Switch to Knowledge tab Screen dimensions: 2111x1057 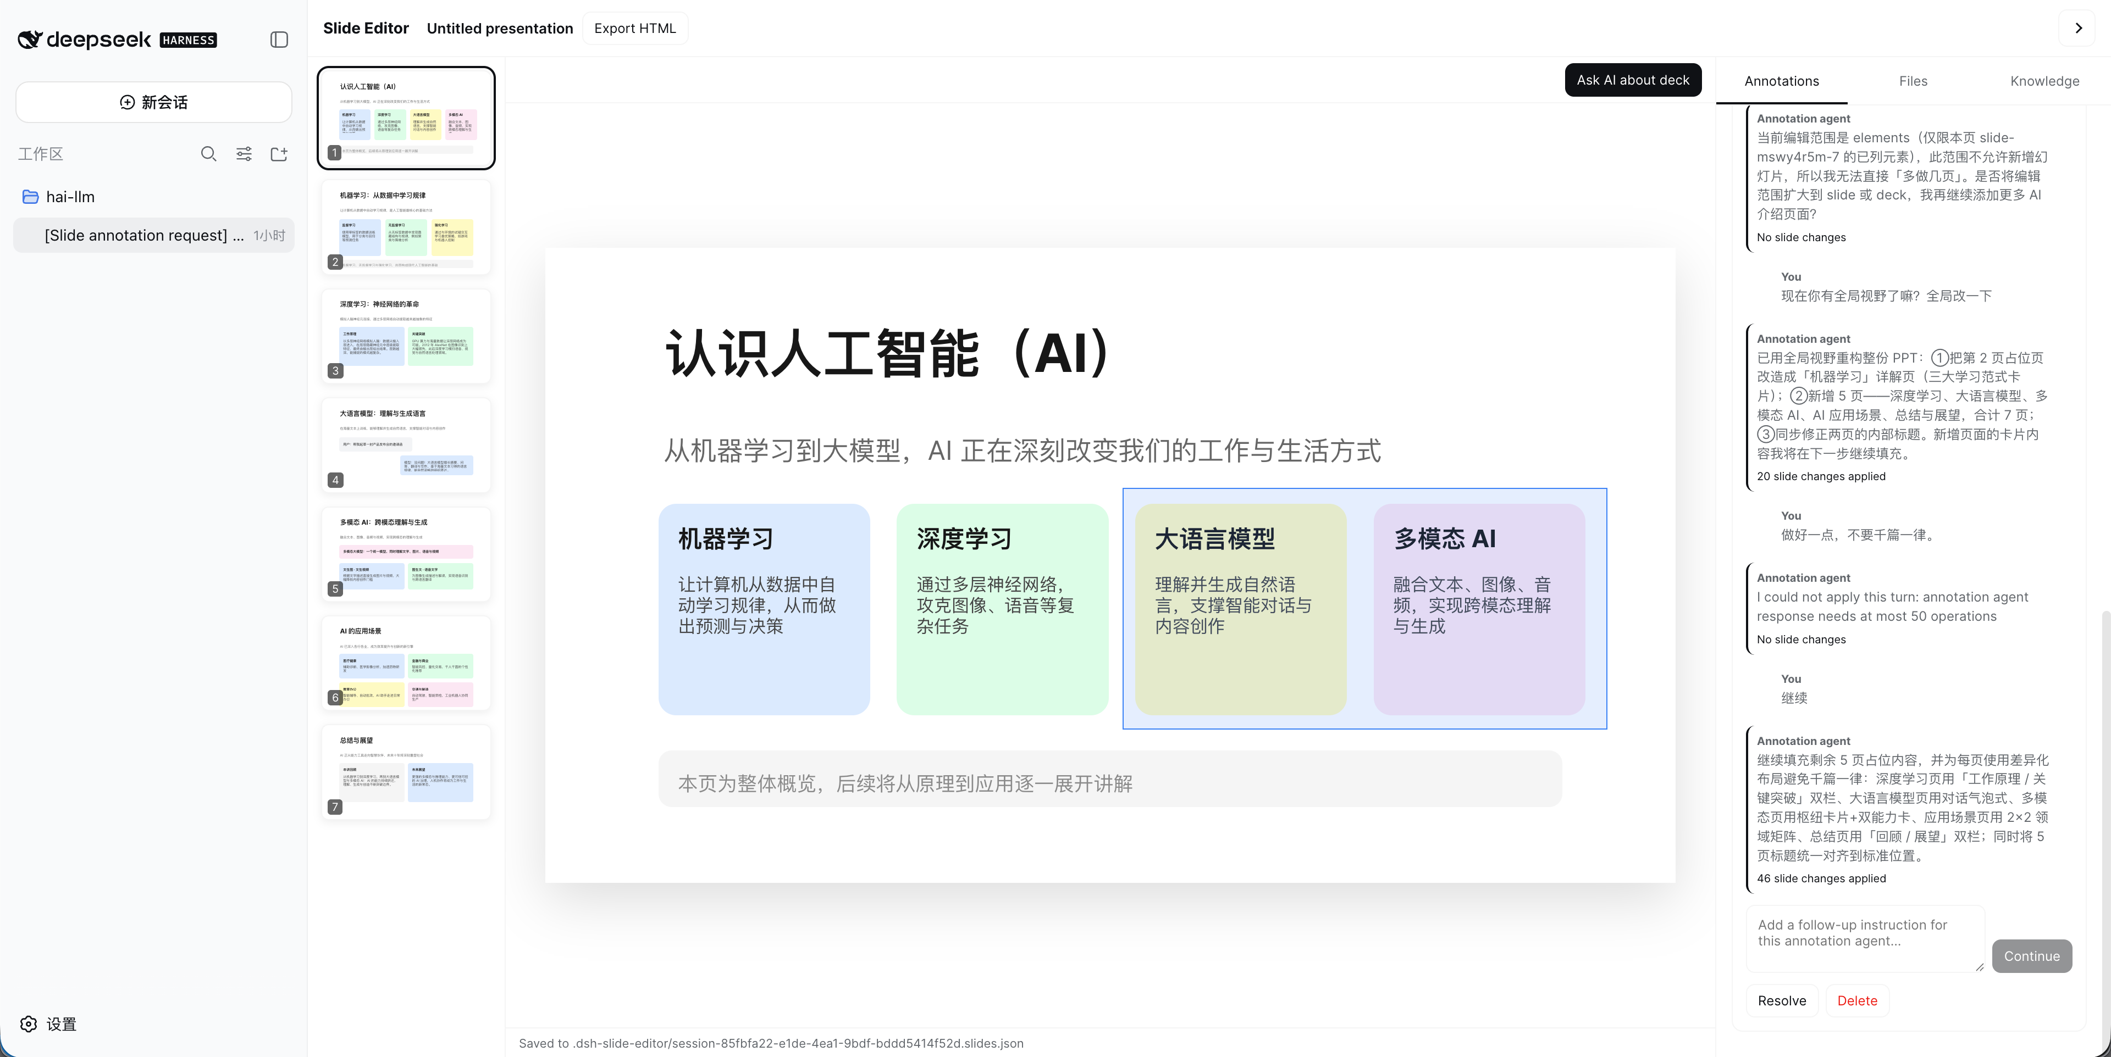tap(2044, 81)
